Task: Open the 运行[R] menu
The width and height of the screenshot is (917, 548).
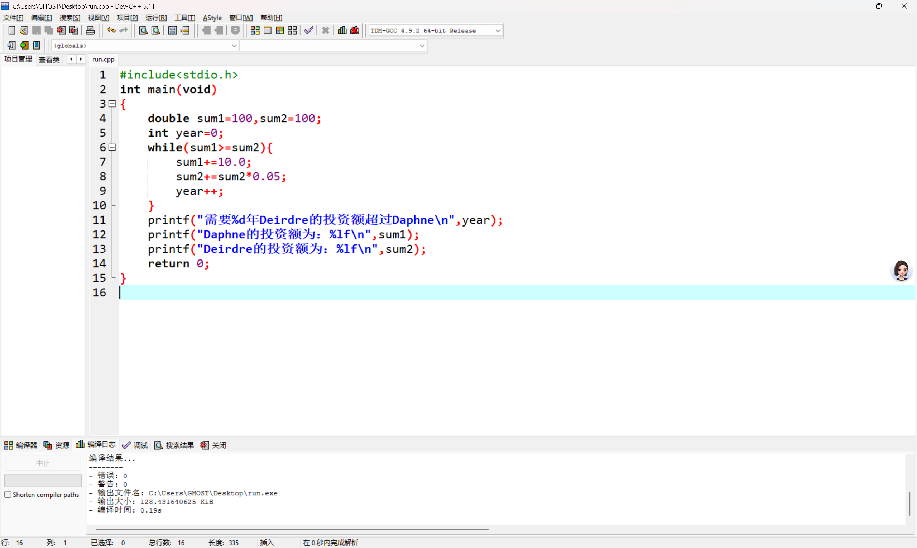Action: [156, 18]
